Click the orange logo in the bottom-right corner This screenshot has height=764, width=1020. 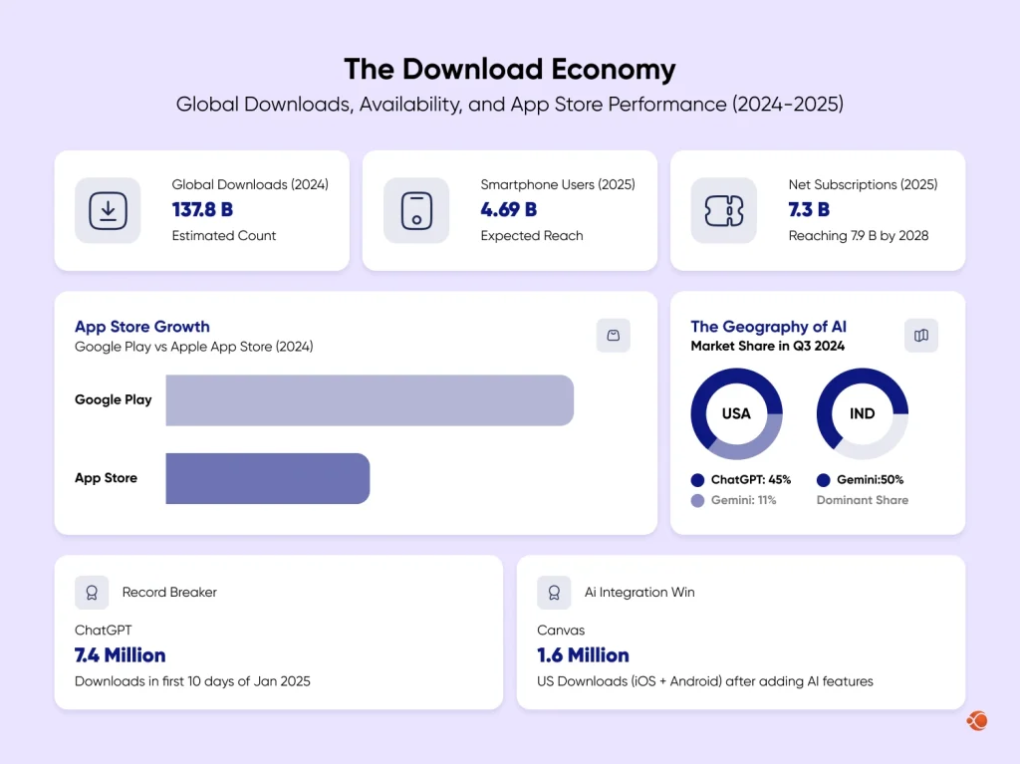pyautogui.click(x=976, y=720)
